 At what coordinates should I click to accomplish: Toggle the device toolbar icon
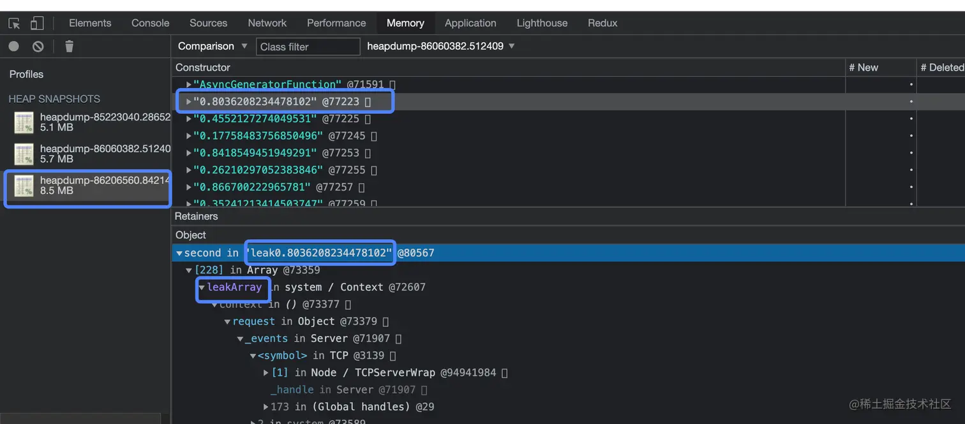pyautogui.click(x=37, y=24)
